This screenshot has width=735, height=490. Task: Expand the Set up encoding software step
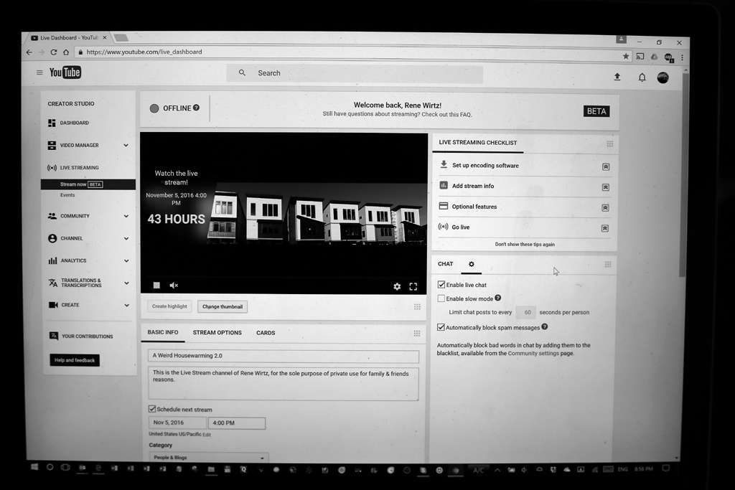pos(606,166)
